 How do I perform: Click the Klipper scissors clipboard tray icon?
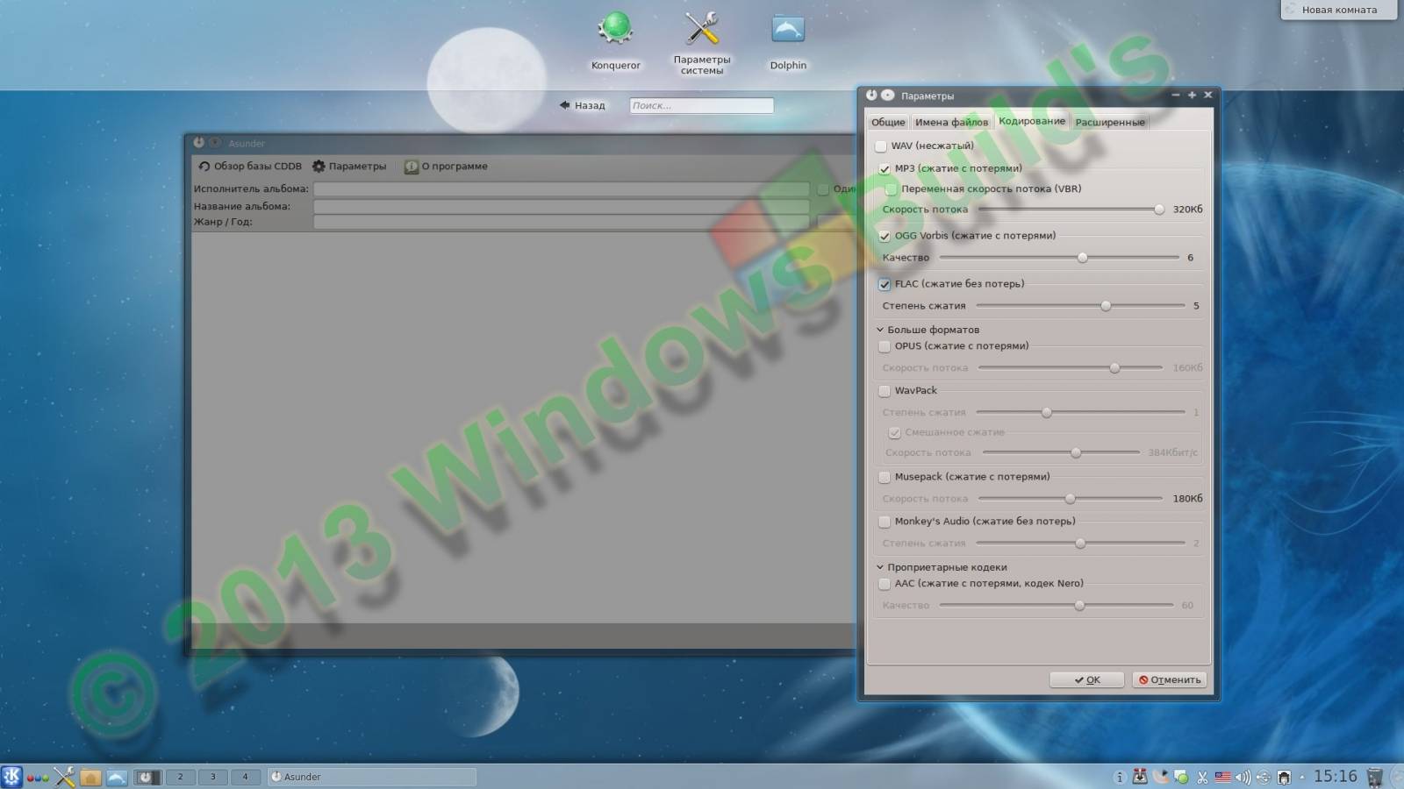tap(1202, 777)
